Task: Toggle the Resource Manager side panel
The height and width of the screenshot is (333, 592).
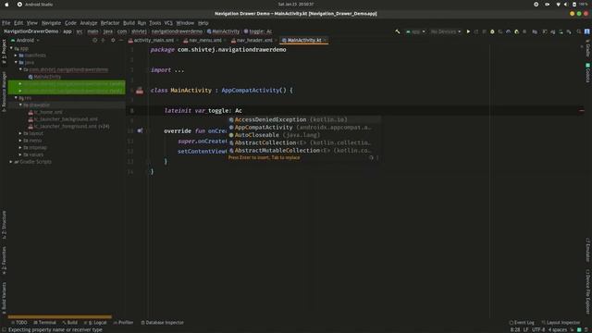Action: [4, 92]
